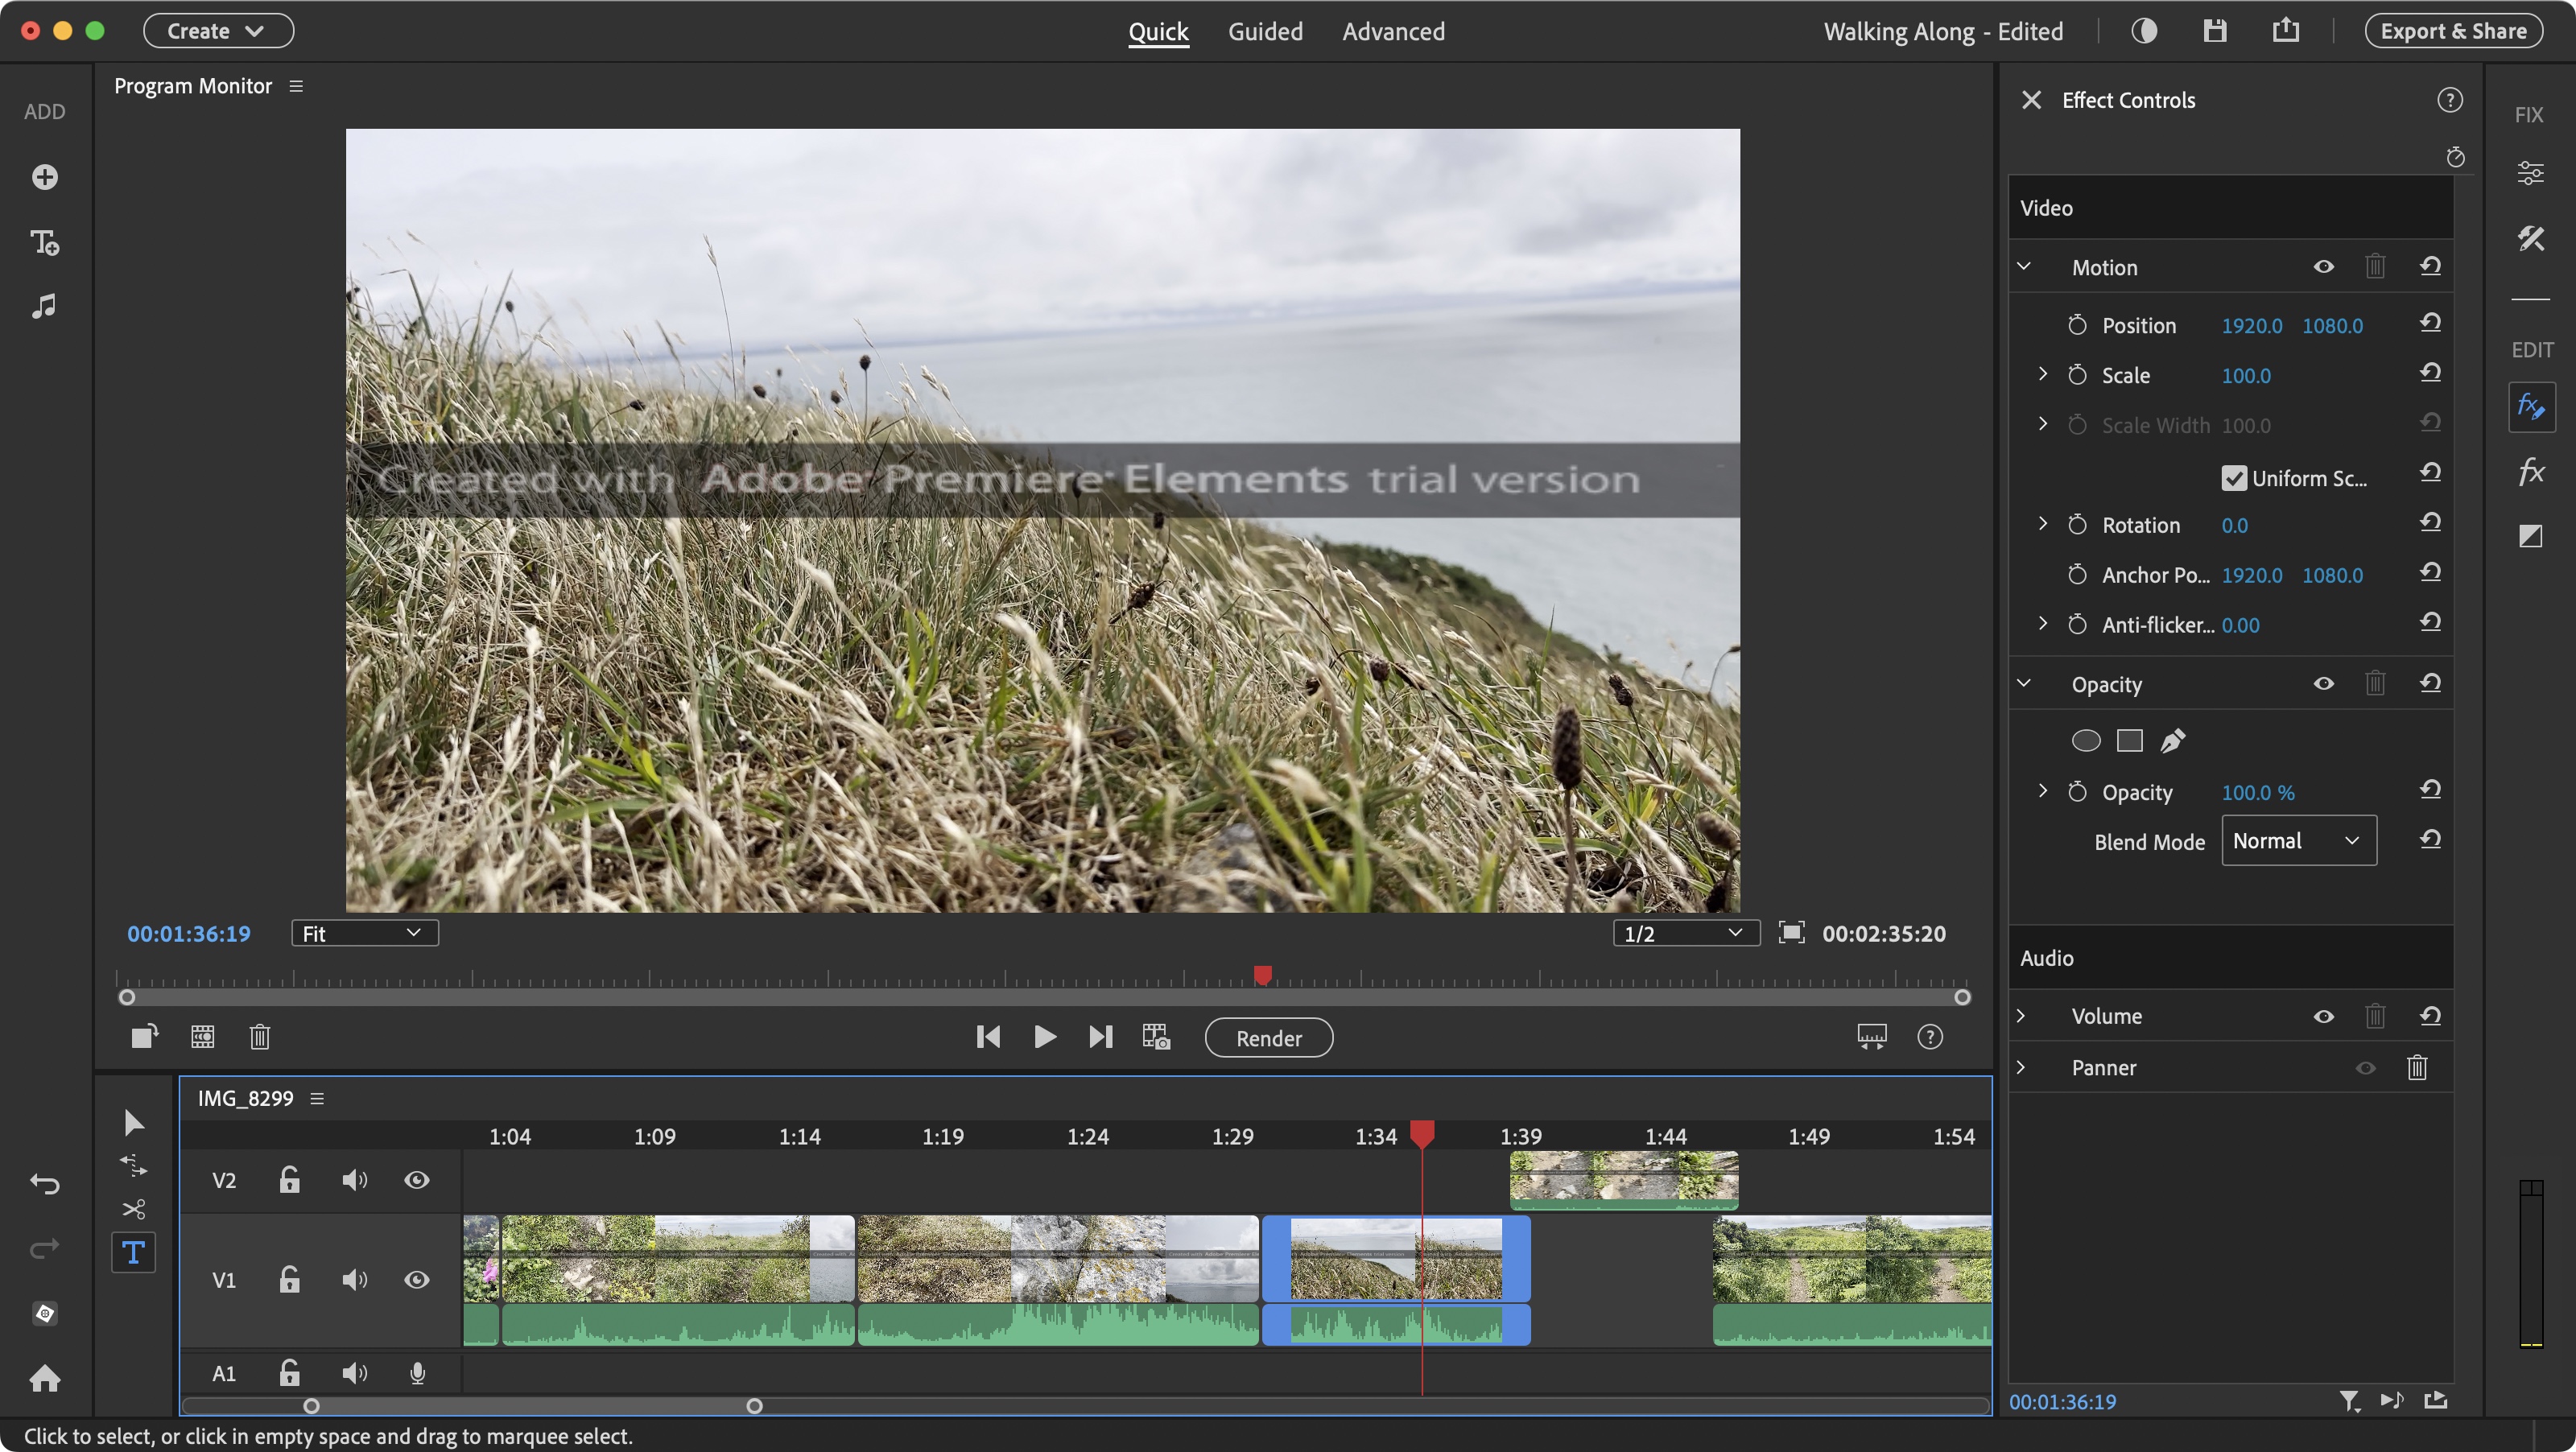Go to previous edit point
Viewport: 2576px width, 1452px height.
pyautogui.click(x=988, y=1037)
